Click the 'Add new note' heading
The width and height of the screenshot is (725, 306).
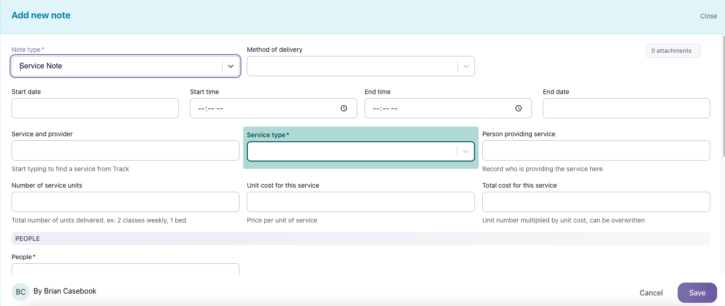pos(41,15)
